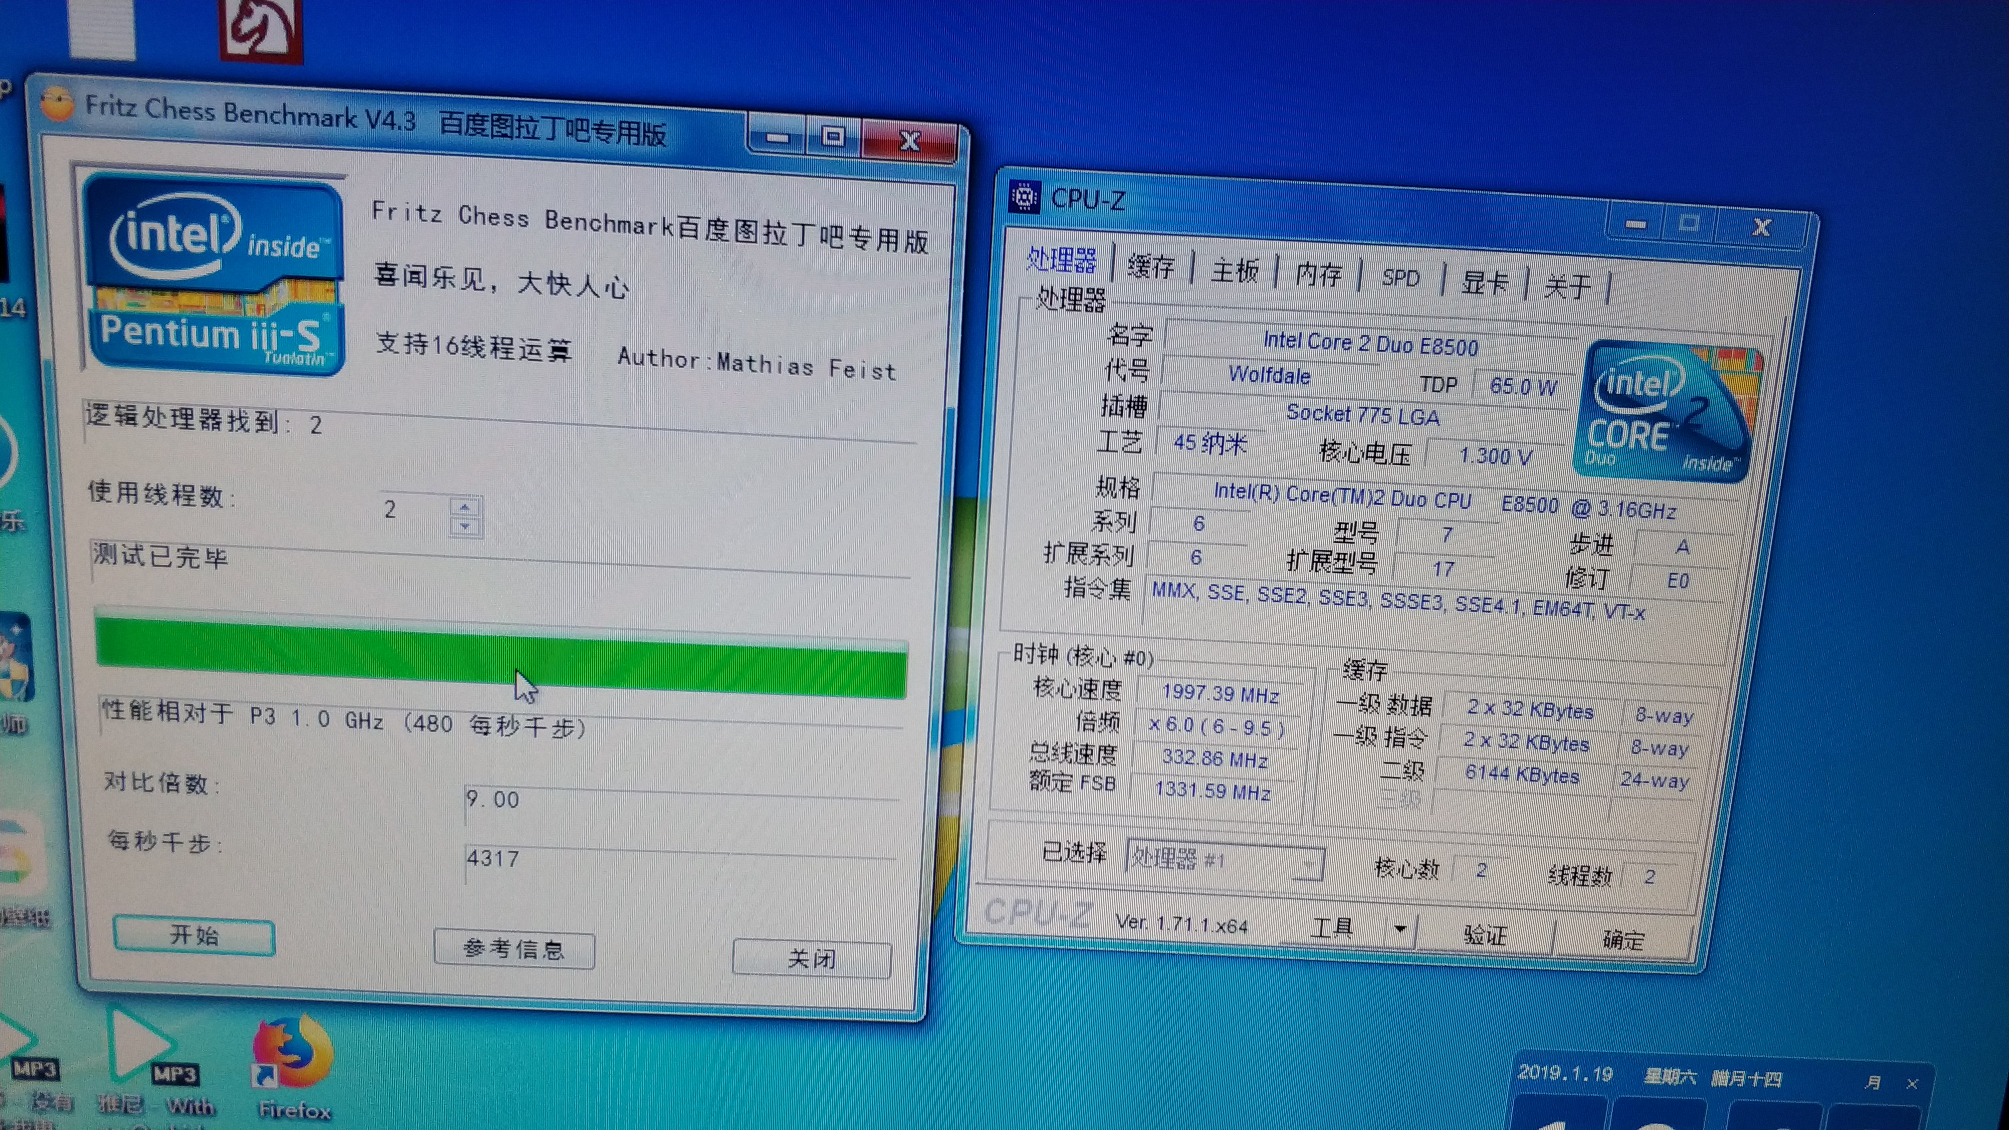The image size is (2009, 1130).
Task: Click the 关闭 button in Fritz Chess Benchmark
Action: point(812,958)
